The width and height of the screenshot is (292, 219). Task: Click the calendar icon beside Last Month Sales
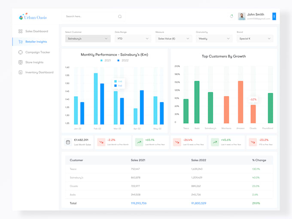coord(68,142)
